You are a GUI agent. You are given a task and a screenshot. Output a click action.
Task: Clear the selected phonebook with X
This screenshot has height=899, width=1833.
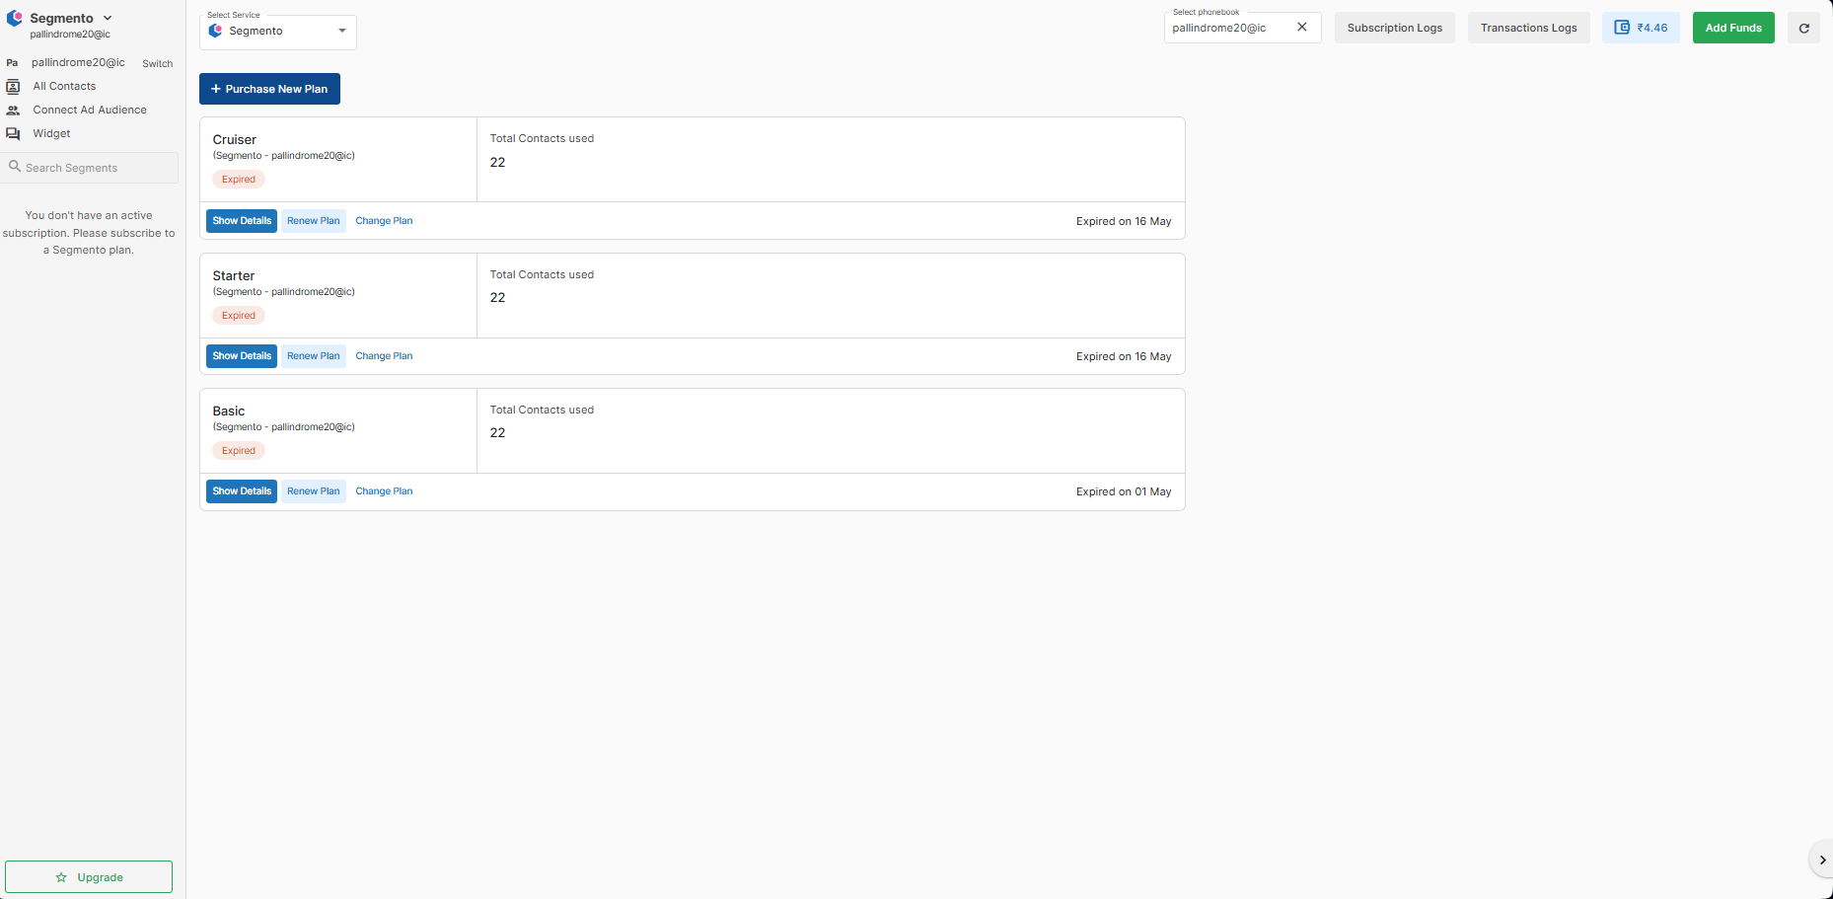[x=1302, y=28]
